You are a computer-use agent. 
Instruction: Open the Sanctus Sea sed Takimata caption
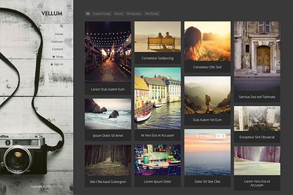(257, 97)
